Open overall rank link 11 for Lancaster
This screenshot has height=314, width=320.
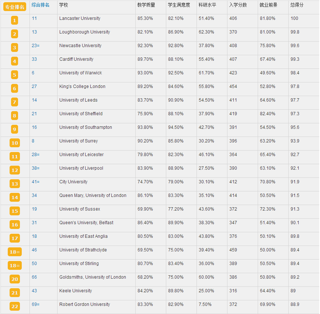click(34, 18)
